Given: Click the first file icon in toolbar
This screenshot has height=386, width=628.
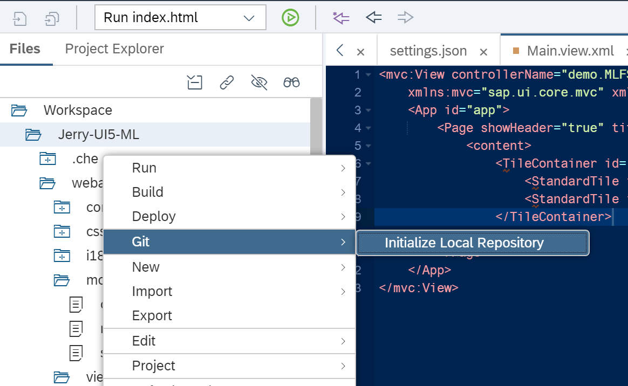Looking at the screenshot, I should [x=19, y=19].
